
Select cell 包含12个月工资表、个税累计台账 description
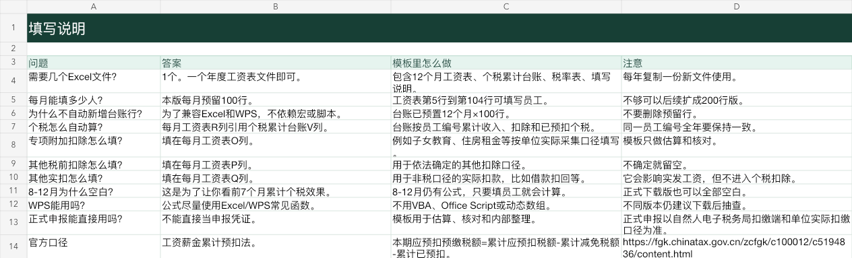506,81
